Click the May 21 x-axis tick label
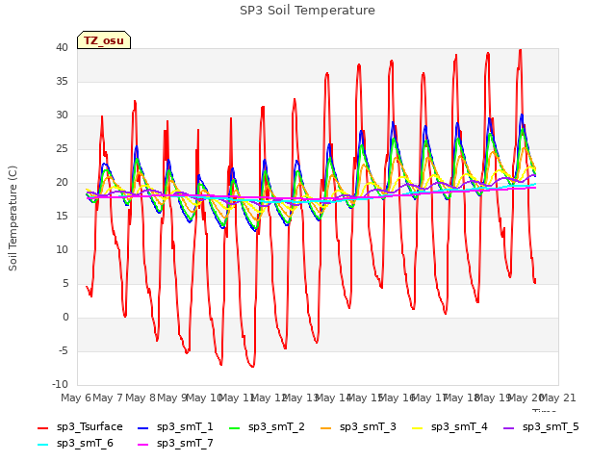The width and height of the screenshot is (616, 462). [x=558, y=398]
